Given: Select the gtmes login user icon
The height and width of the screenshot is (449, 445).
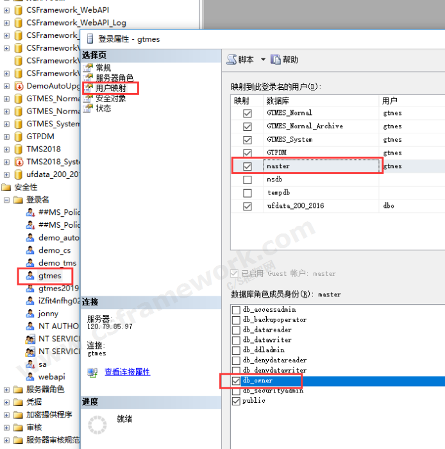Looking at the screenshot, I should pyautogui.click(x=29, y=276).
